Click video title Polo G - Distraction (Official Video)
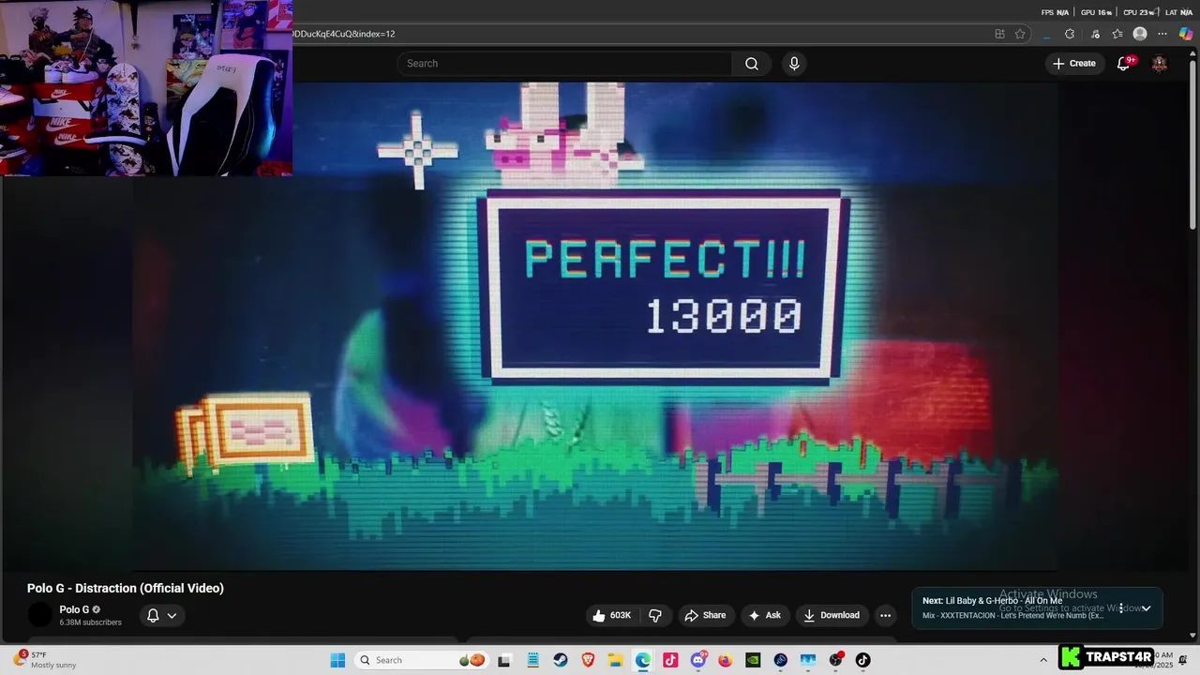 coord(126,588)
